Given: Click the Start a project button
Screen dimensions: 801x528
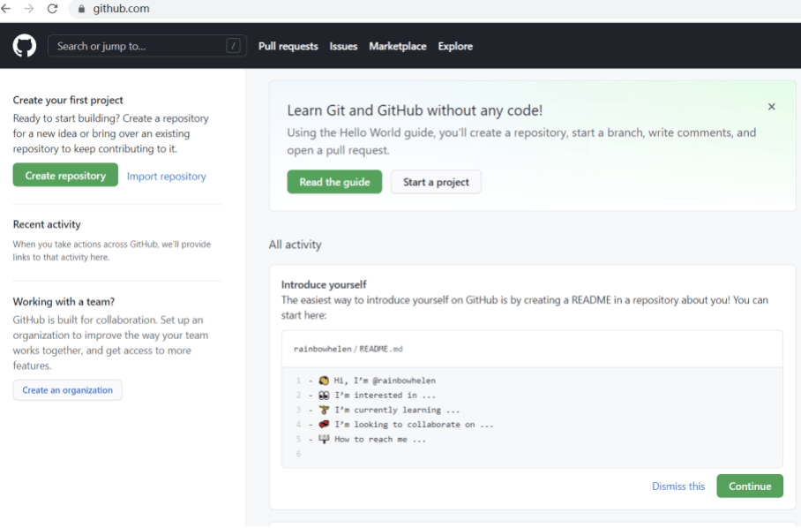Looking at the screenshot, I should (x=436, y=182).
